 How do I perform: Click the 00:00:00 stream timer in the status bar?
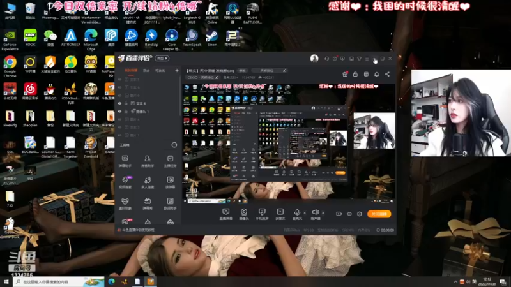pos(387,230)
